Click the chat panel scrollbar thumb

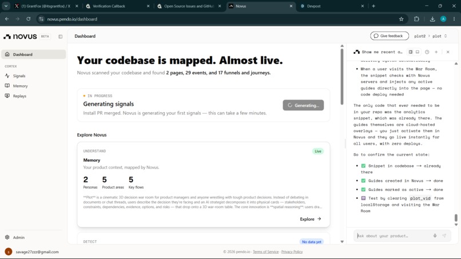456,217
